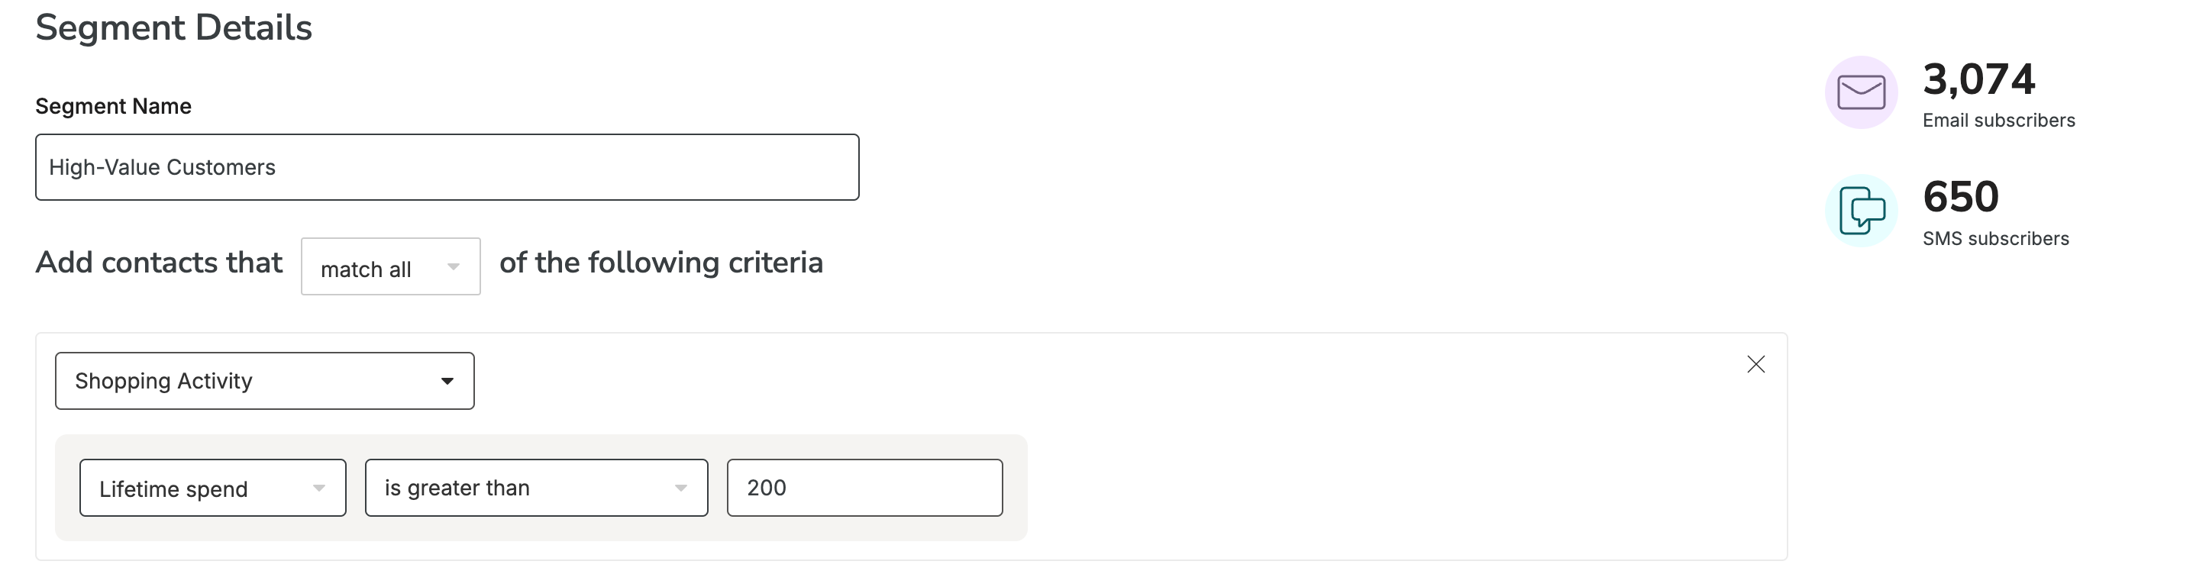The height and width of the screenshot is (574, 2193).
Task: Click the Segment Name field label
Action: click(x=113, y=106)
